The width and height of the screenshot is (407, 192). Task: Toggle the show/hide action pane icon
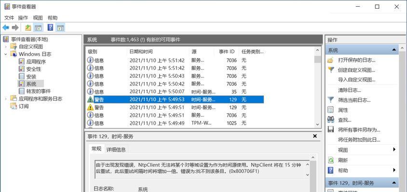click(x=60, y=28)
